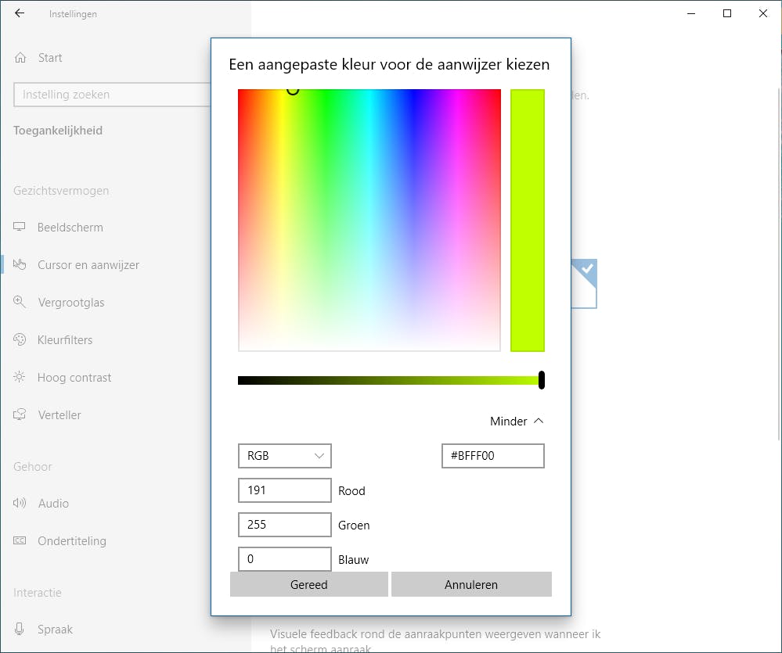Click the Minder label

(x=508, y=422)
